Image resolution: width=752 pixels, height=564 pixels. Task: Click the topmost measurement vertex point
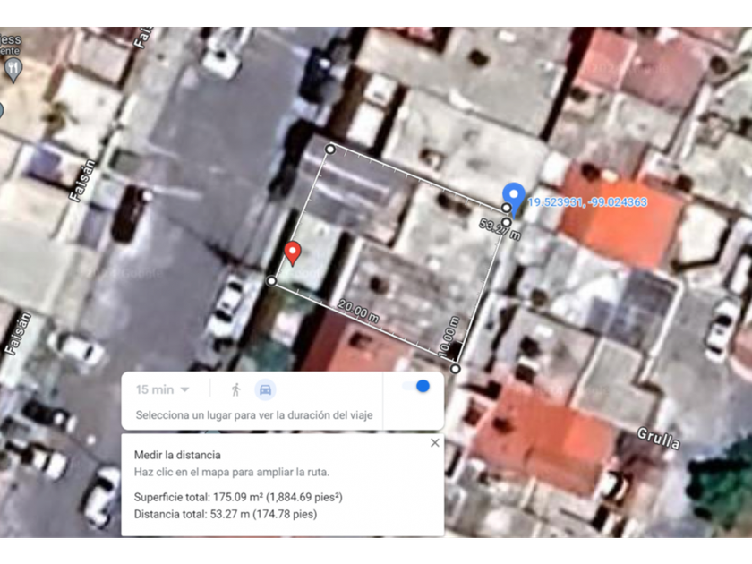(x=330, y=149)
